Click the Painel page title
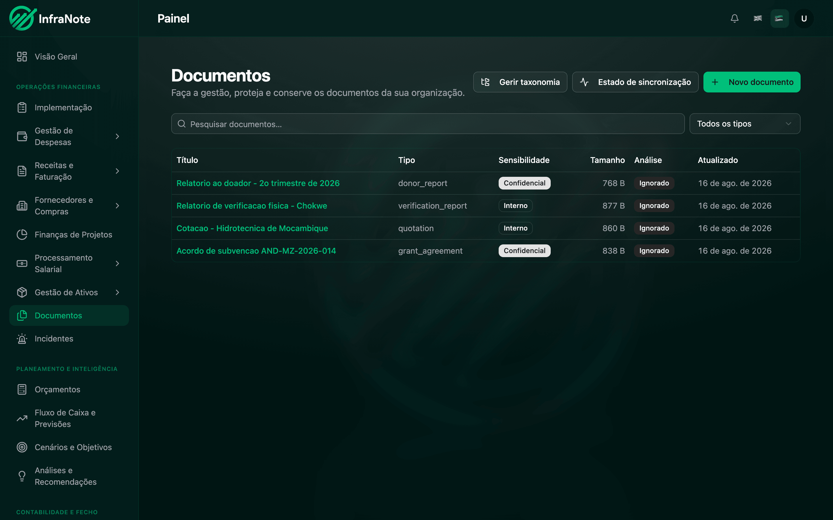 coord(173,18)
